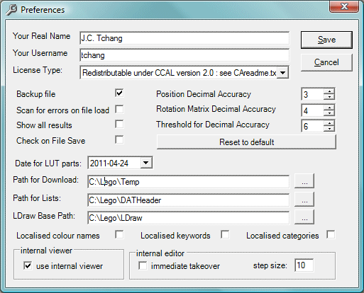The width and height of the screenshot is (364, 293).
Task: Enable Check on File Save option
Action: pos(119,139)
